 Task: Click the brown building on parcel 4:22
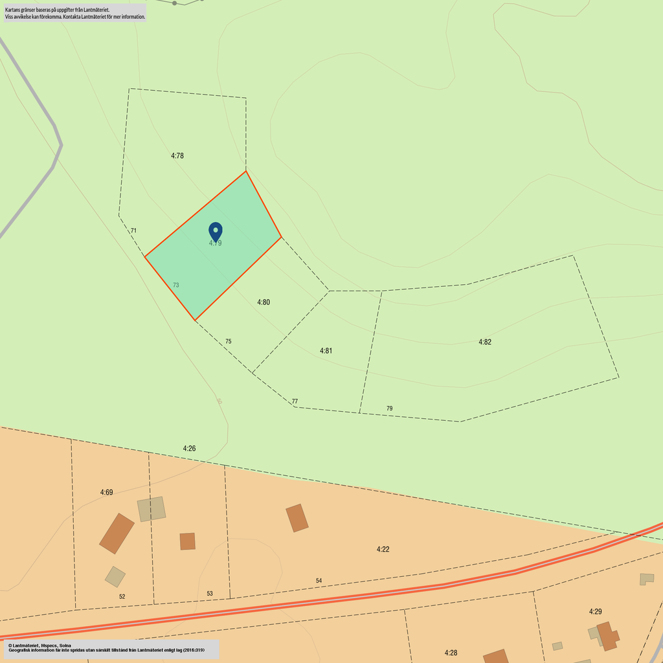(297, 518)
